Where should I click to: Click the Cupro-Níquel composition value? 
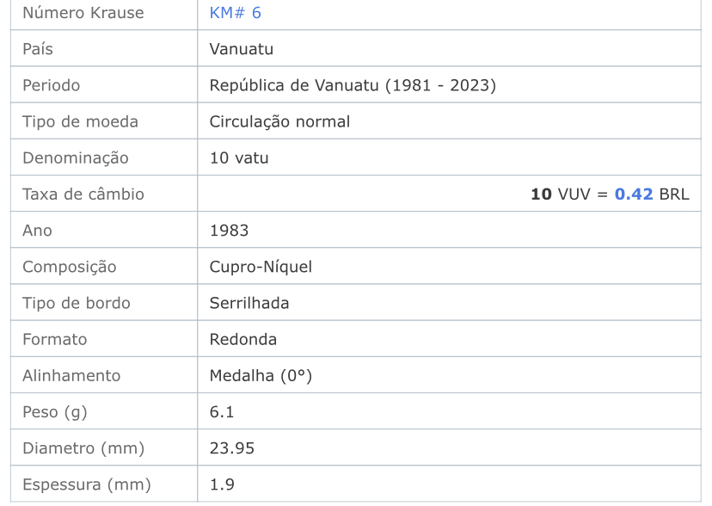261,267
